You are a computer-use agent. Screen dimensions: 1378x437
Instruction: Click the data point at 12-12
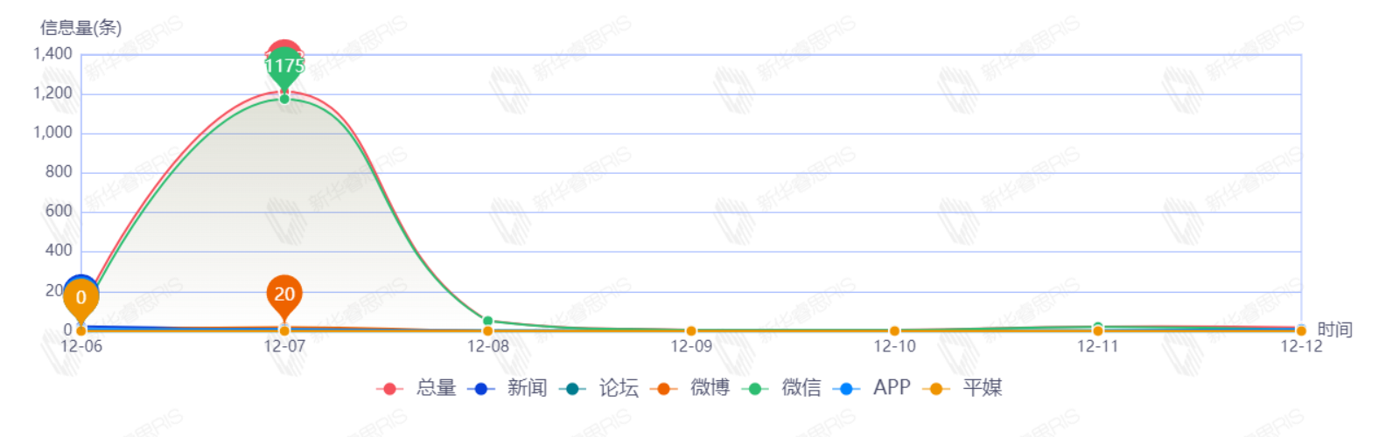(1301, 331)
